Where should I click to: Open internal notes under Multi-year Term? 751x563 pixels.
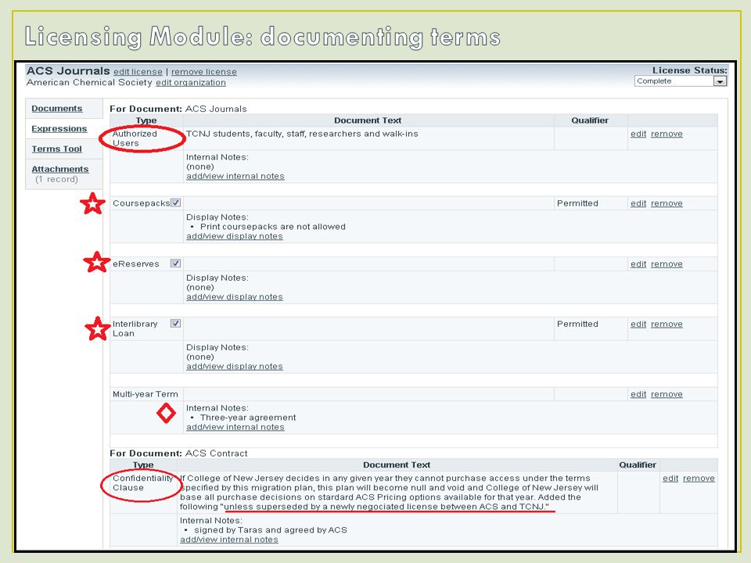tap(235, 427)
